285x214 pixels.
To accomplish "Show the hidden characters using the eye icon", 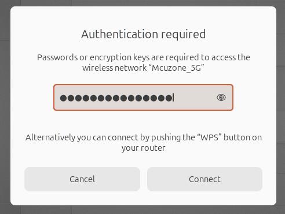I will 221,97.
